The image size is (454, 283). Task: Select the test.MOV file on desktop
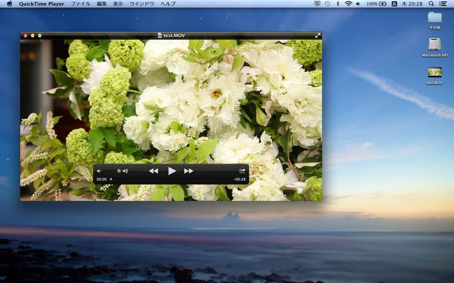[434, 73]
